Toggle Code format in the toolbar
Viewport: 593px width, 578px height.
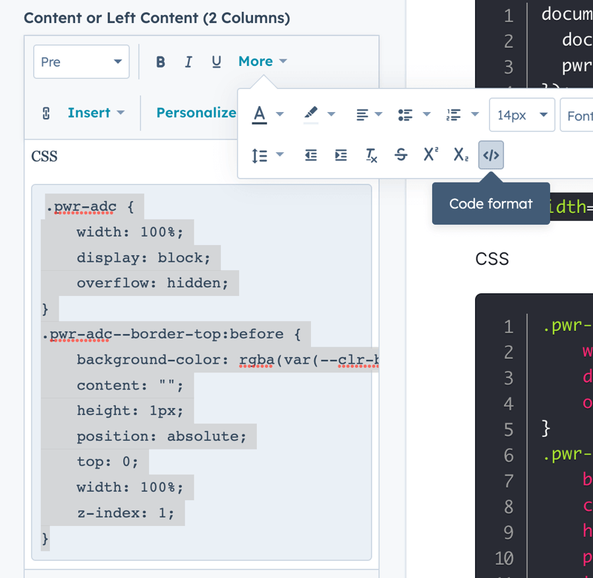(491, 155)
